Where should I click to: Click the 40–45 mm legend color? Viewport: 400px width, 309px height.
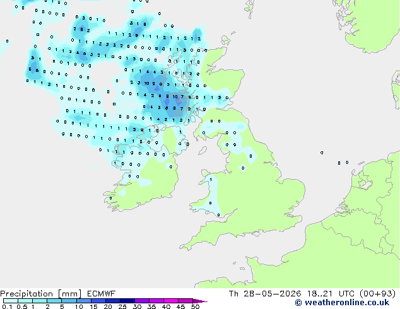coord(171,301)
